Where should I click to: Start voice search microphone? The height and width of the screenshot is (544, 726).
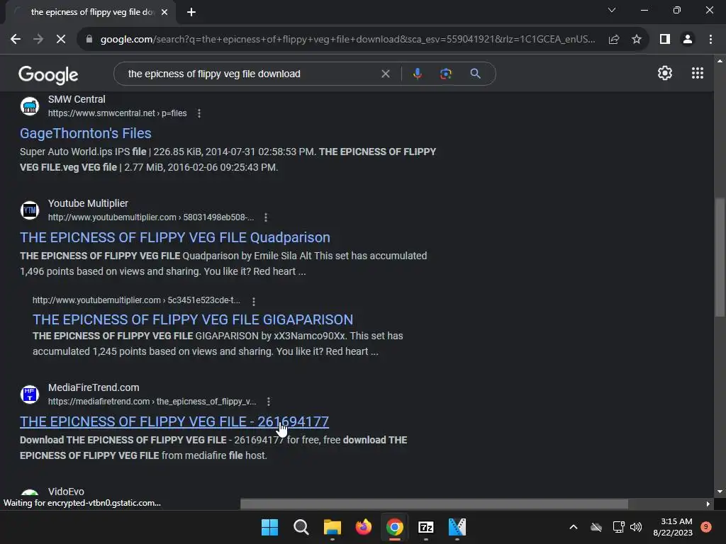pos(417,74)
